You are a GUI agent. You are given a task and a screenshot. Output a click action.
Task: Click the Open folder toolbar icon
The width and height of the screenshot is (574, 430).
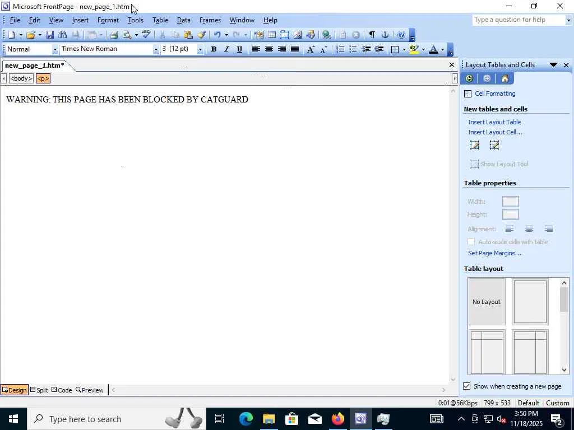coord(31,35)
